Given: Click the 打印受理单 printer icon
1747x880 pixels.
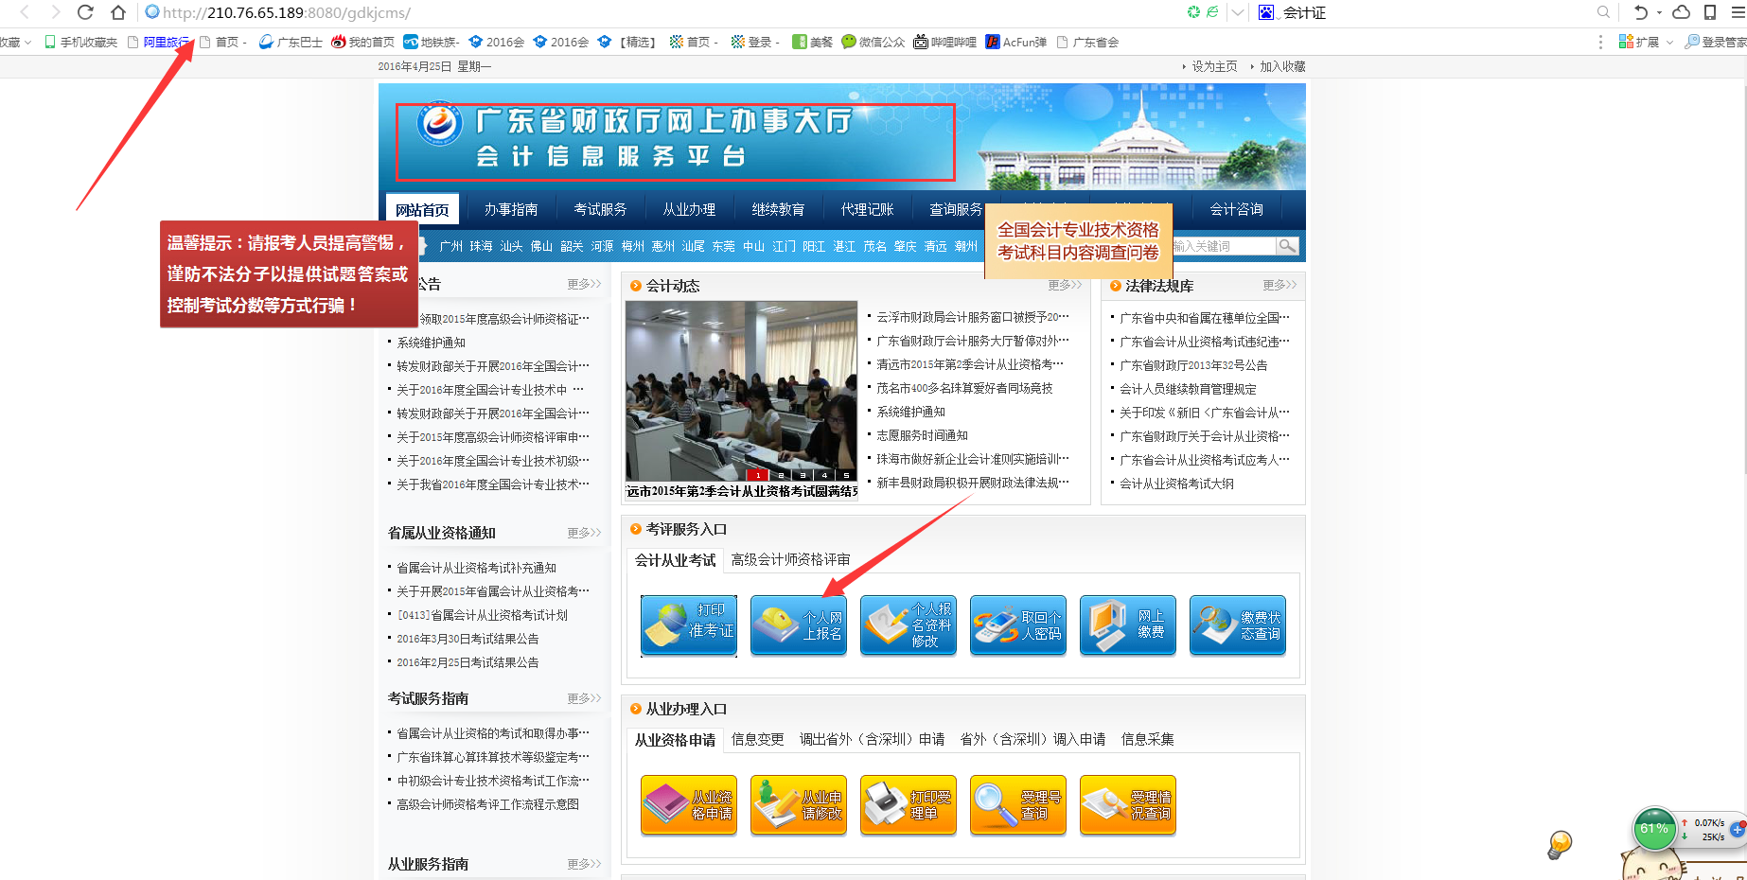Looking at the screenshot, I should tap(908, 805).
